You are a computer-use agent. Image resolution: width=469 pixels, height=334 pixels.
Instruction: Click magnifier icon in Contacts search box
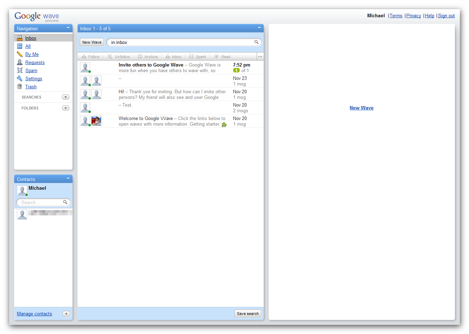click(x=65, y=202)
